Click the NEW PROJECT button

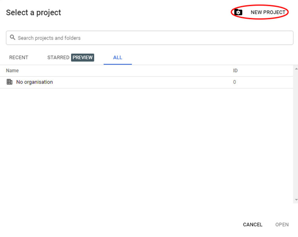click(x=268, y=12)
